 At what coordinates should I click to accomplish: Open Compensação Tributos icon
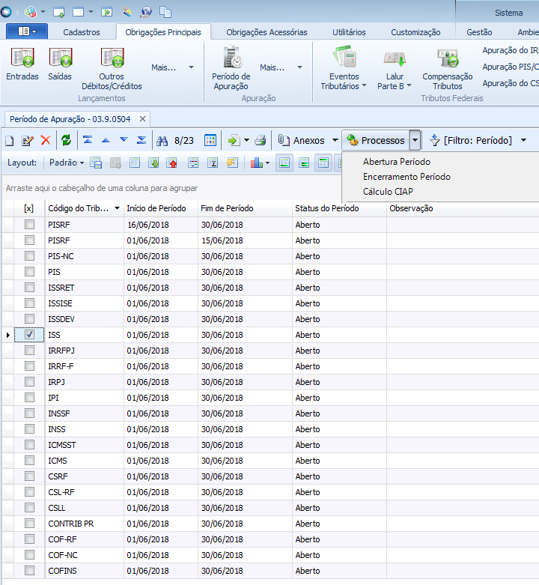point(448,68)
